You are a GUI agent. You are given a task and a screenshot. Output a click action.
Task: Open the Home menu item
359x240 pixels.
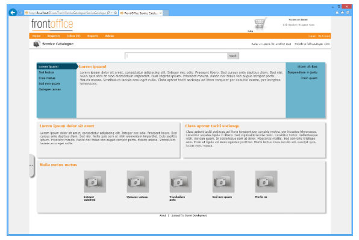36,36
